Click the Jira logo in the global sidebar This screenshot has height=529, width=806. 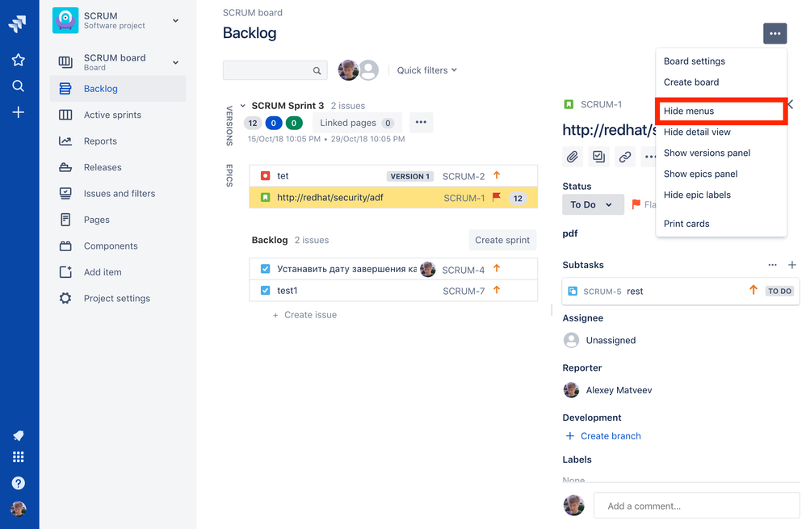click(x=18, y=23)
